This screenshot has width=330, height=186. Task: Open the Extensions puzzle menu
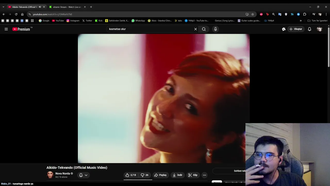point(304,14)
